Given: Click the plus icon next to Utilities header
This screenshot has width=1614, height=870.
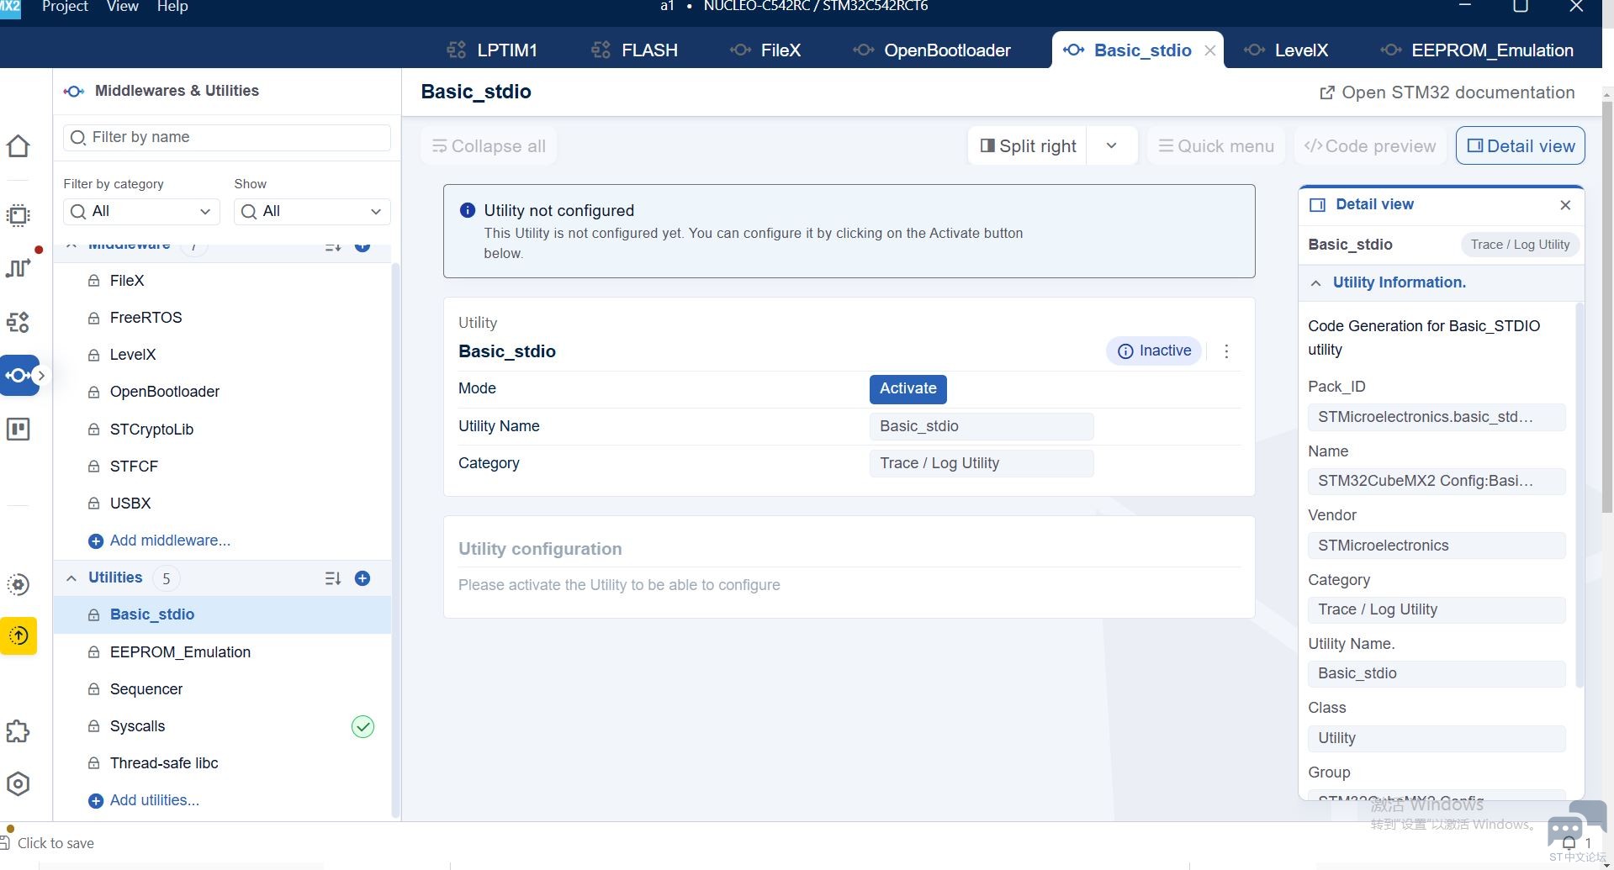Looking at the screenshot, I should [x=362, y=578].
